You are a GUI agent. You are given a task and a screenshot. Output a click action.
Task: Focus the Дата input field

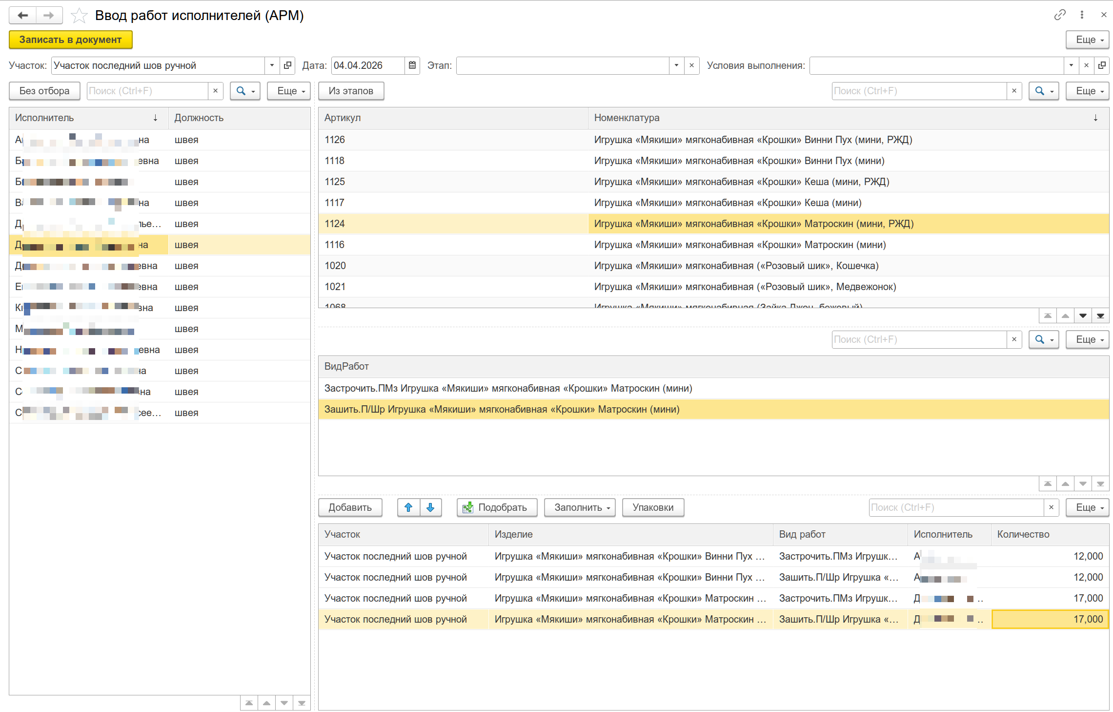tap(368, 65)
